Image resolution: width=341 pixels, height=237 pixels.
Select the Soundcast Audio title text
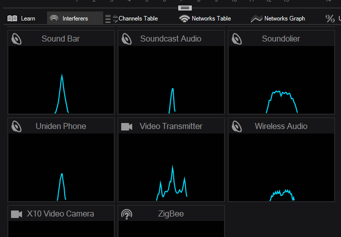tap(171, 38)
